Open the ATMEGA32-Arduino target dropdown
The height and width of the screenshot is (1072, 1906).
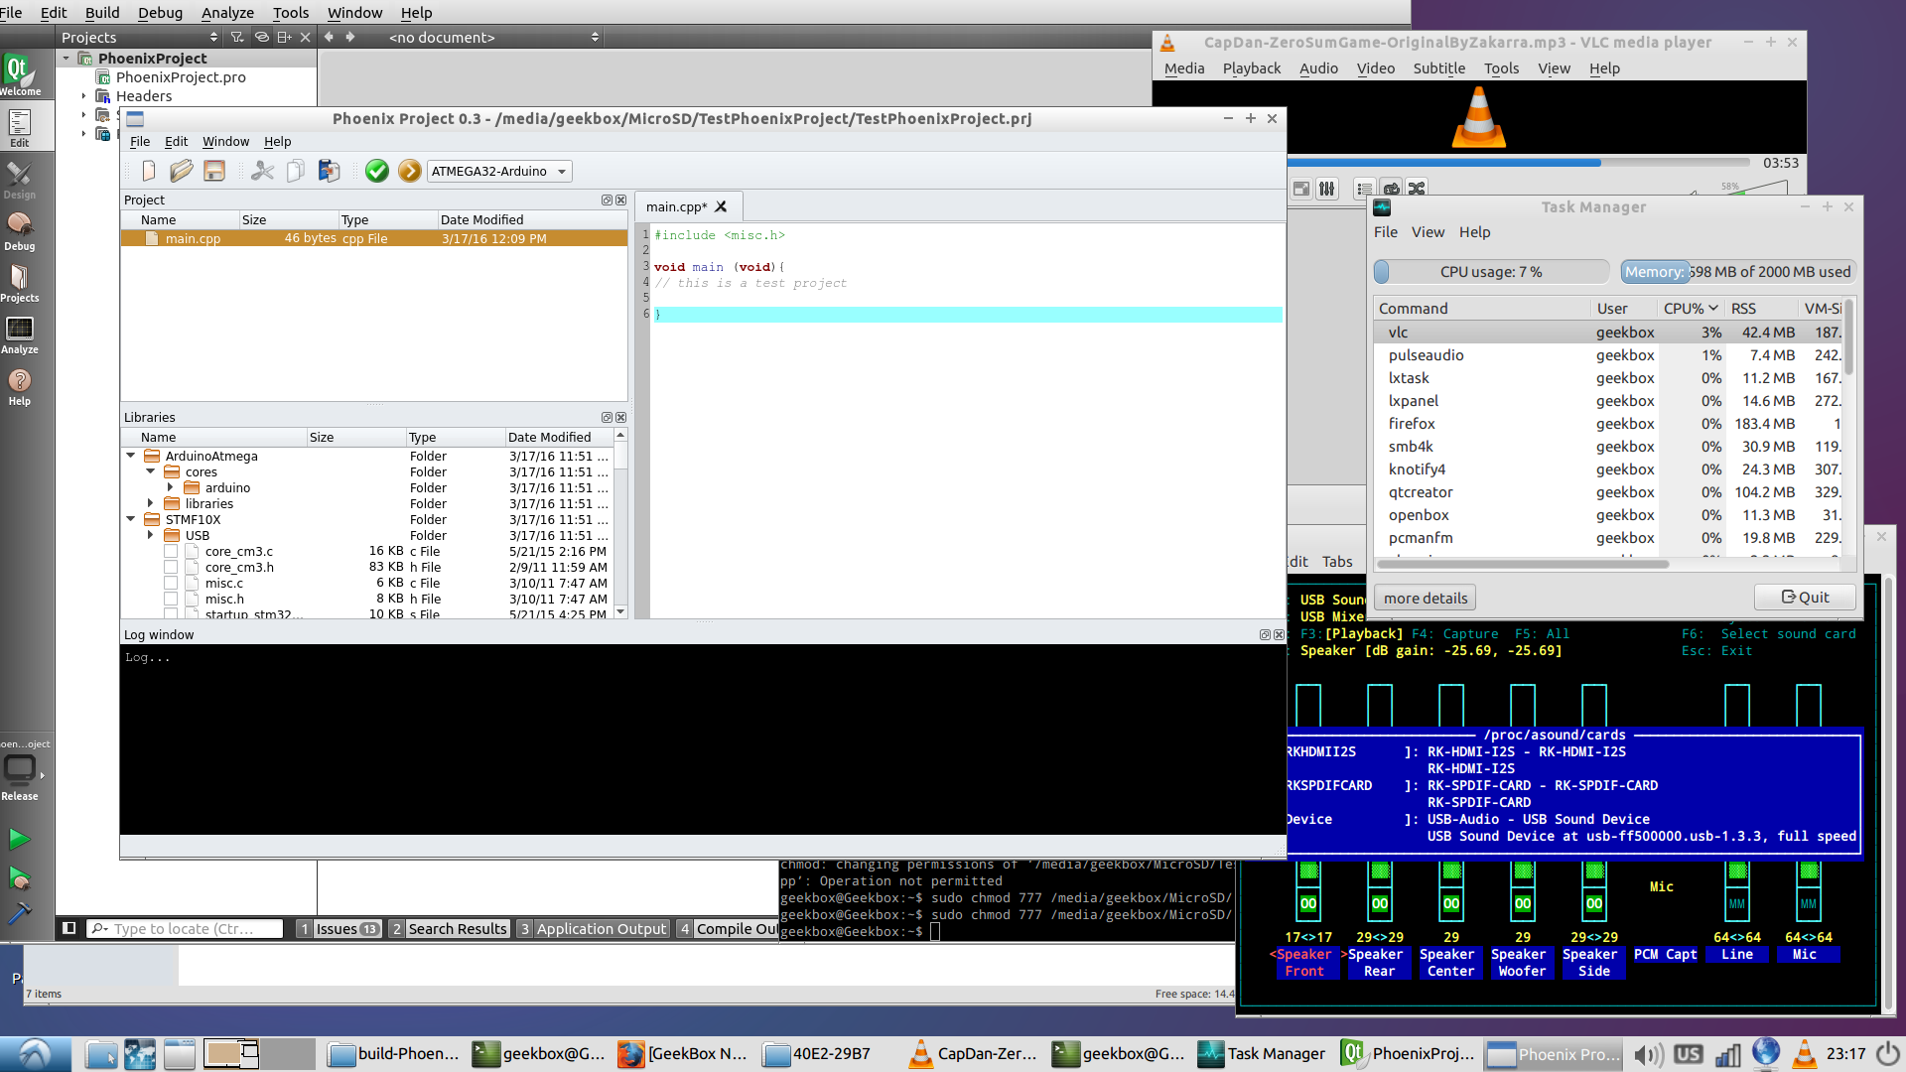(x=498, y=171)
